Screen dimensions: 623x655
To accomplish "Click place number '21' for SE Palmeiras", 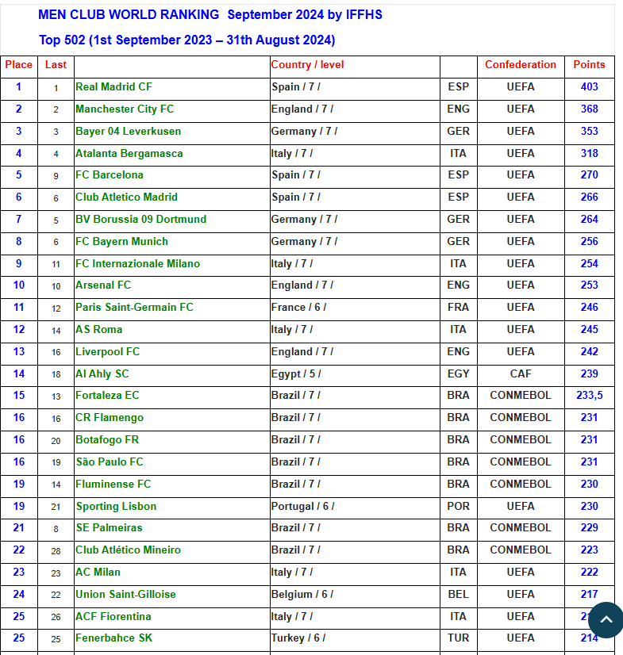I will [x=19, y=528].
